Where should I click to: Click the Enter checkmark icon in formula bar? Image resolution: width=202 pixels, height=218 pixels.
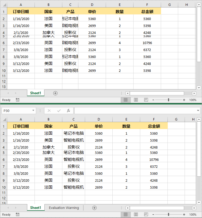pos(59,111)
